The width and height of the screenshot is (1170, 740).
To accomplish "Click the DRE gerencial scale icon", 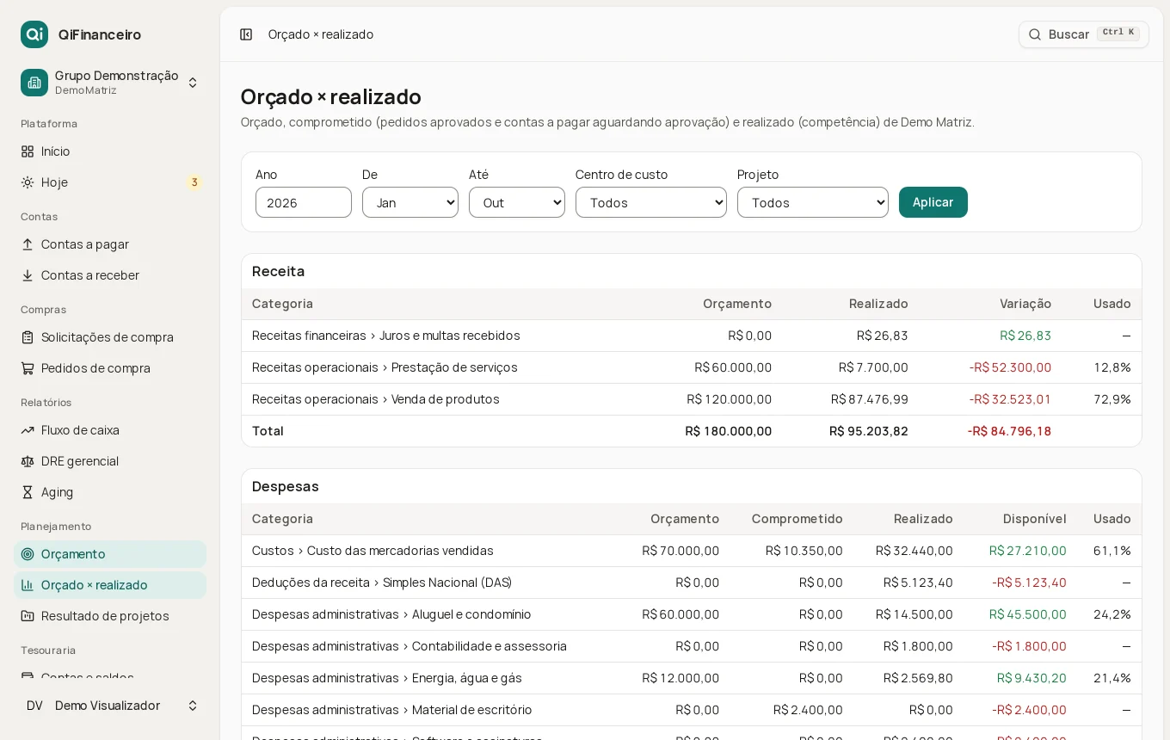I will [28, 461].
